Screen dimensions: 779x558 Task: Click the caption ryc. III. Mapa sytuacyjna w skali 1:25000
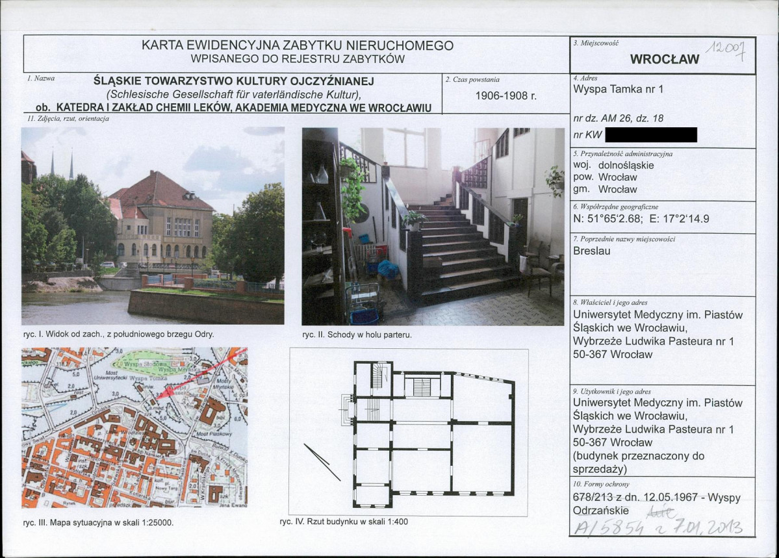click(x=98, y=523)
